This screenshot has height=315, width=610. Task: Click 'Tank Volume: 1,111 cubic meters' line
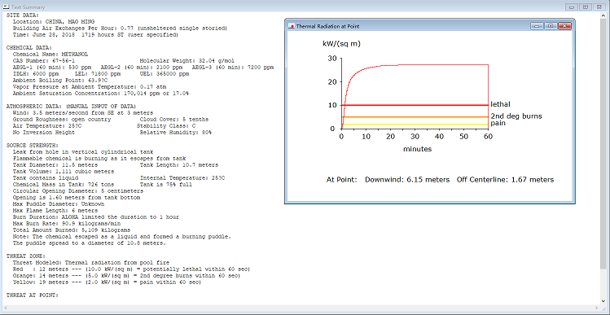(64, 172)
